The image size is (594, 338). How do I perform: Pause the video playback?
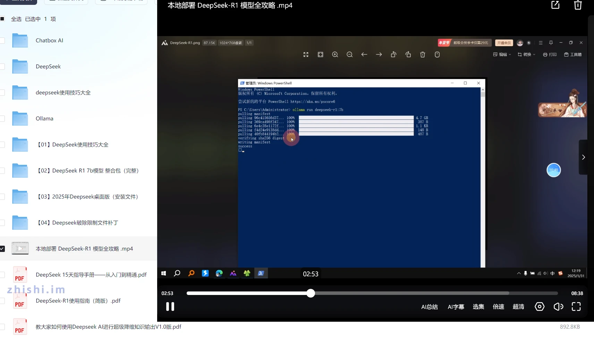pyautogui.click(x=170, y=306)
